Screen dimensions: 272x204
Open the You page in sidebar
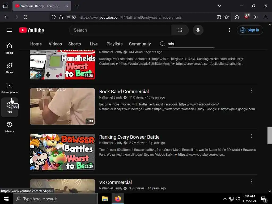tap(10, 107)
